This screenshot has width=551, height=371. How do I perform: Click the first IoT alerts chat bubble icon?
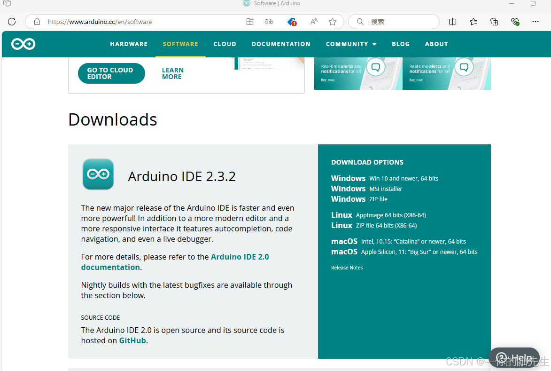point(376,67)
